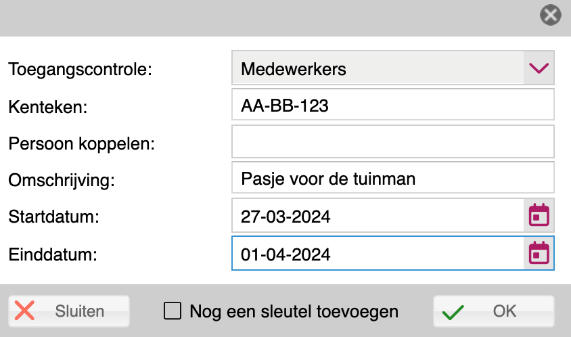Click the 'Nog een sleutel toevoegen' label text

294,311
